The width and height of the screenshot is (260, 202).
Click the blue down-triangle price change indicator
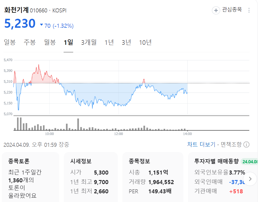[42, 25]
